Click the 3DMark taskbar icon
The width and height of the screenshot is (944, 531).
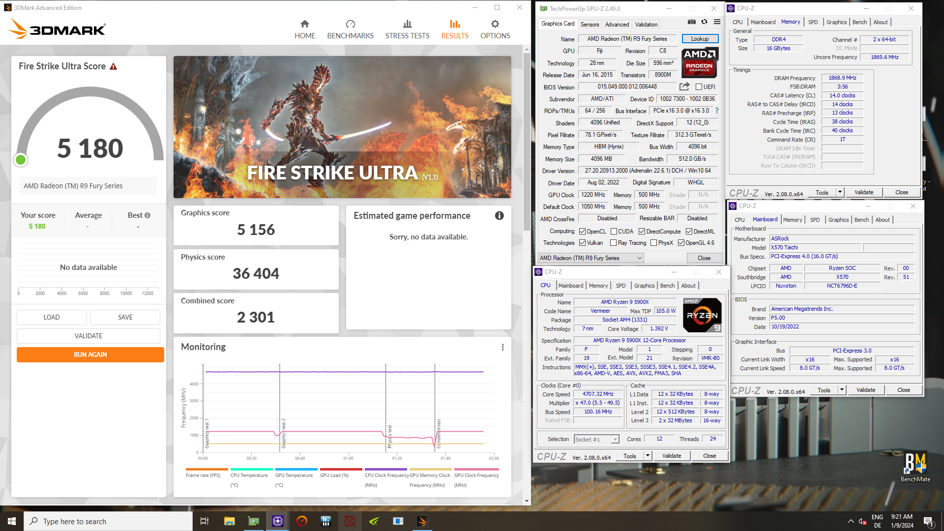[422, 521]
